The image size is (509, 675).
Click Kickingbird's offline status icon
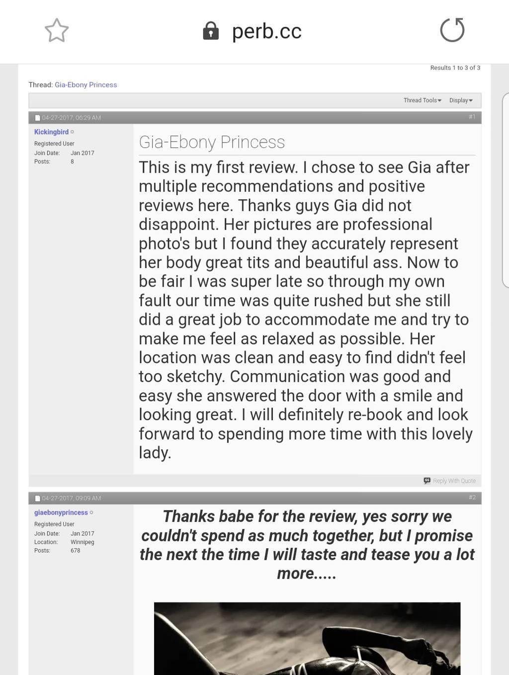[72, 132]
